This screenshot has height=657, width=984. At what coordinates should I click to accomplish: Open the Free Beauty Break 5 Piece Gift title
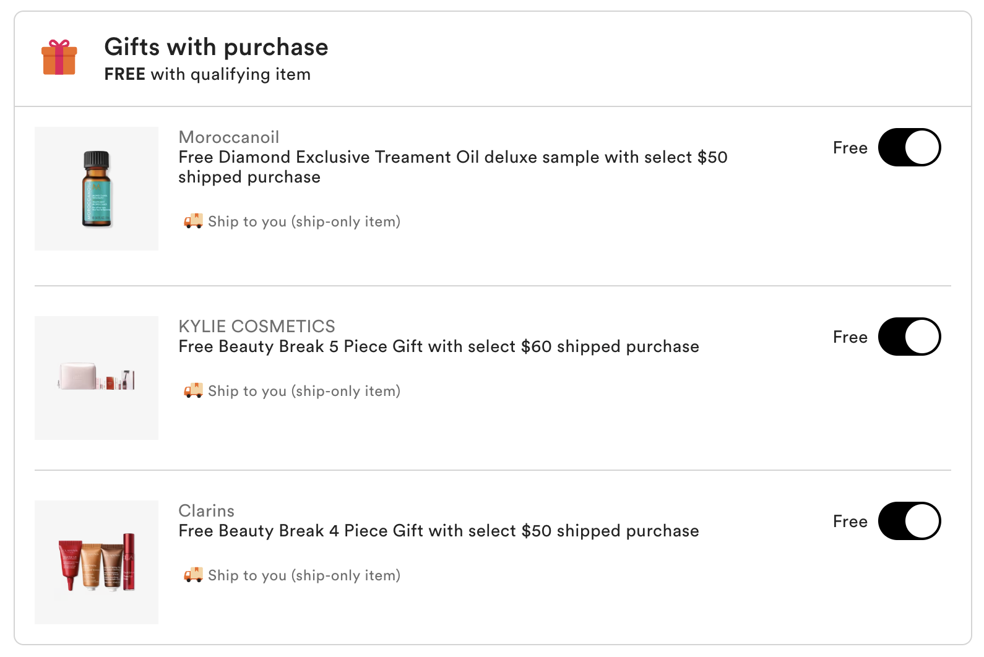point(439,346)
